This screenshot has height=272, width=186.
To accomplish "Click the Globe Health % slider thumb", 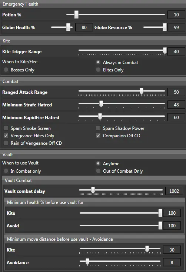I will (69, 27).
